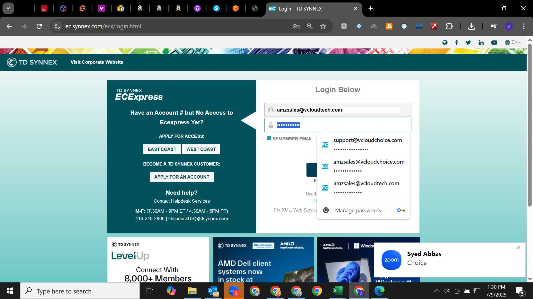Screen dimensions: 533x299
Task: Switch to the first Amazon tab
Action: [x=140, y=9]
